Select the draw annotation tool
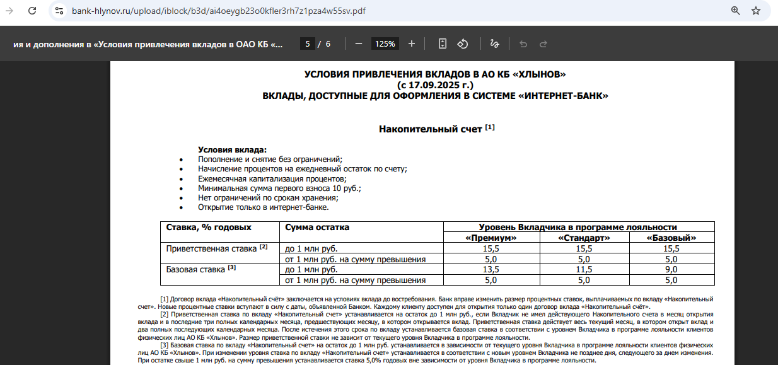 click(495, 43)
